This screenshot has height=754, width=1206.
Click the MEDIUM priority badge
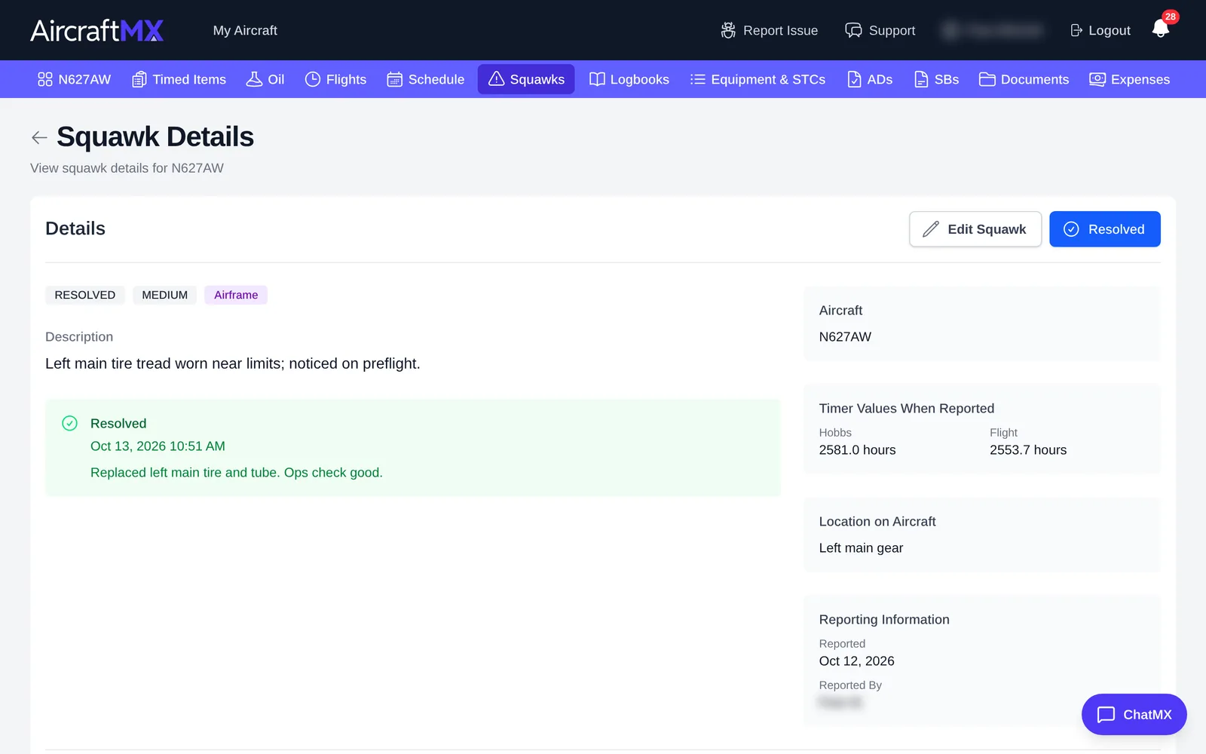click(165, 295)
